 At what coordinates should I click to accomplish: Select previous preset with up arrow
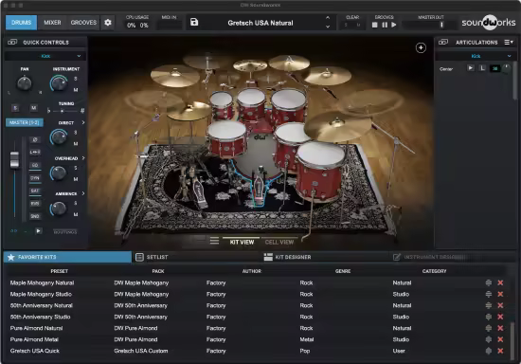tap(328, 18)
